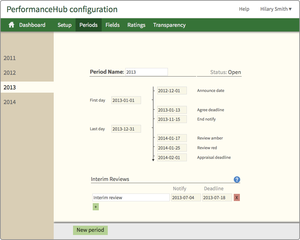
Task: Click the Interim Reviews heading
Action: coord(110,179)
